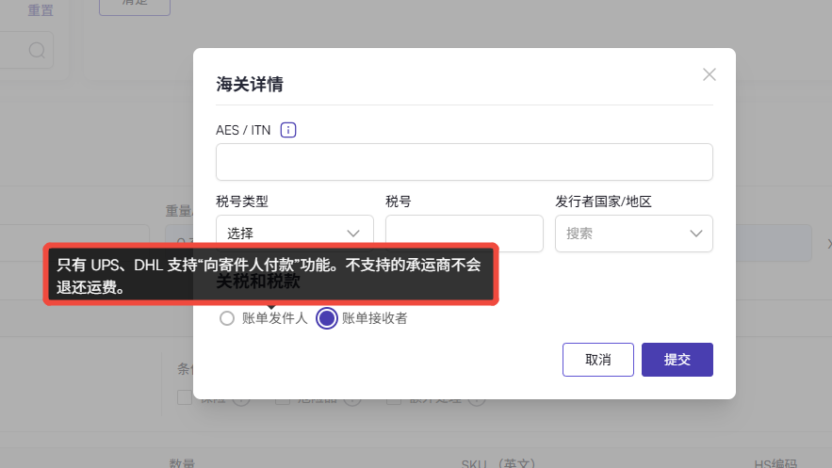Open the 税号类型 dropdown
Screen dimensions: 832x468
pos(295,233)
